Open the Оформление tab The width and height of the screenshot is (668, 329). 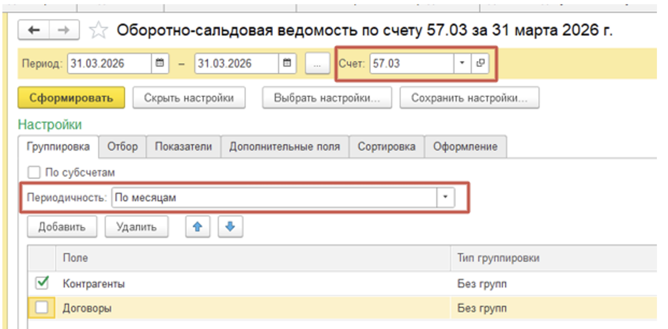tap(465, 147)
